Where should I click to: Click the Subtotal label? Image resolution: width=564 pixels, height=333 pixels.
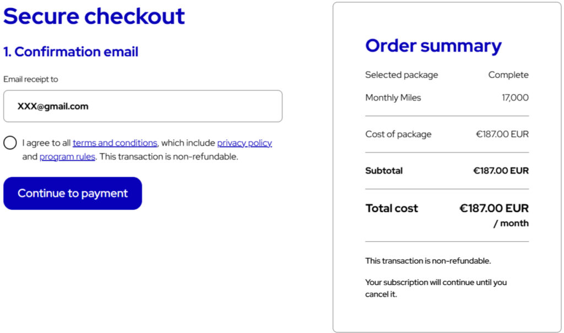[x=384, y=171]
